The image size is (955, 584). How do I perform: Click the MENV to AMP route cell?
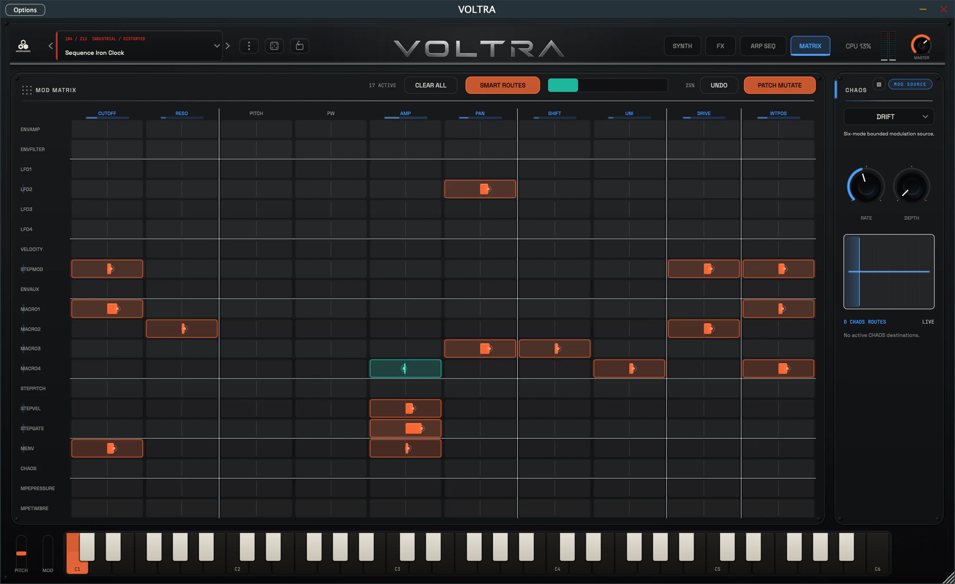pyautogui.click(x=405, y=449)
